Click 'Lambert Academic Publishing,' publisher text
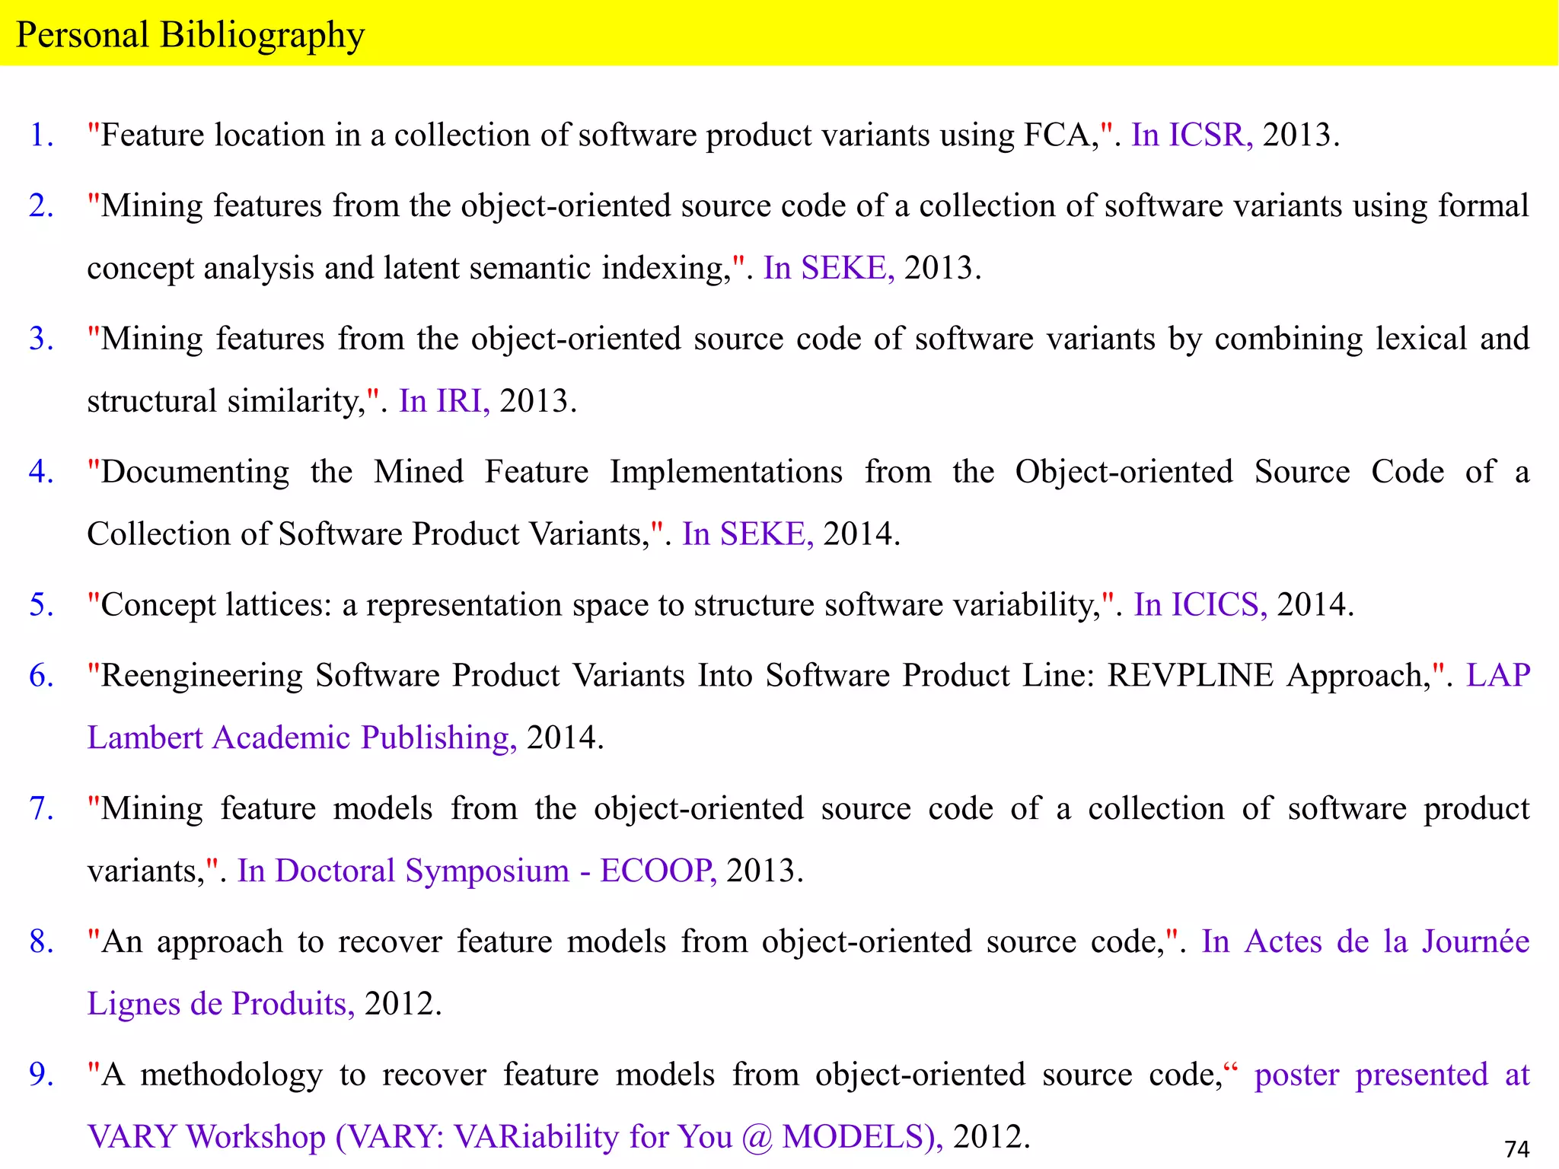The width and height of the screenshot is (1559, 1169). point(302,738)
